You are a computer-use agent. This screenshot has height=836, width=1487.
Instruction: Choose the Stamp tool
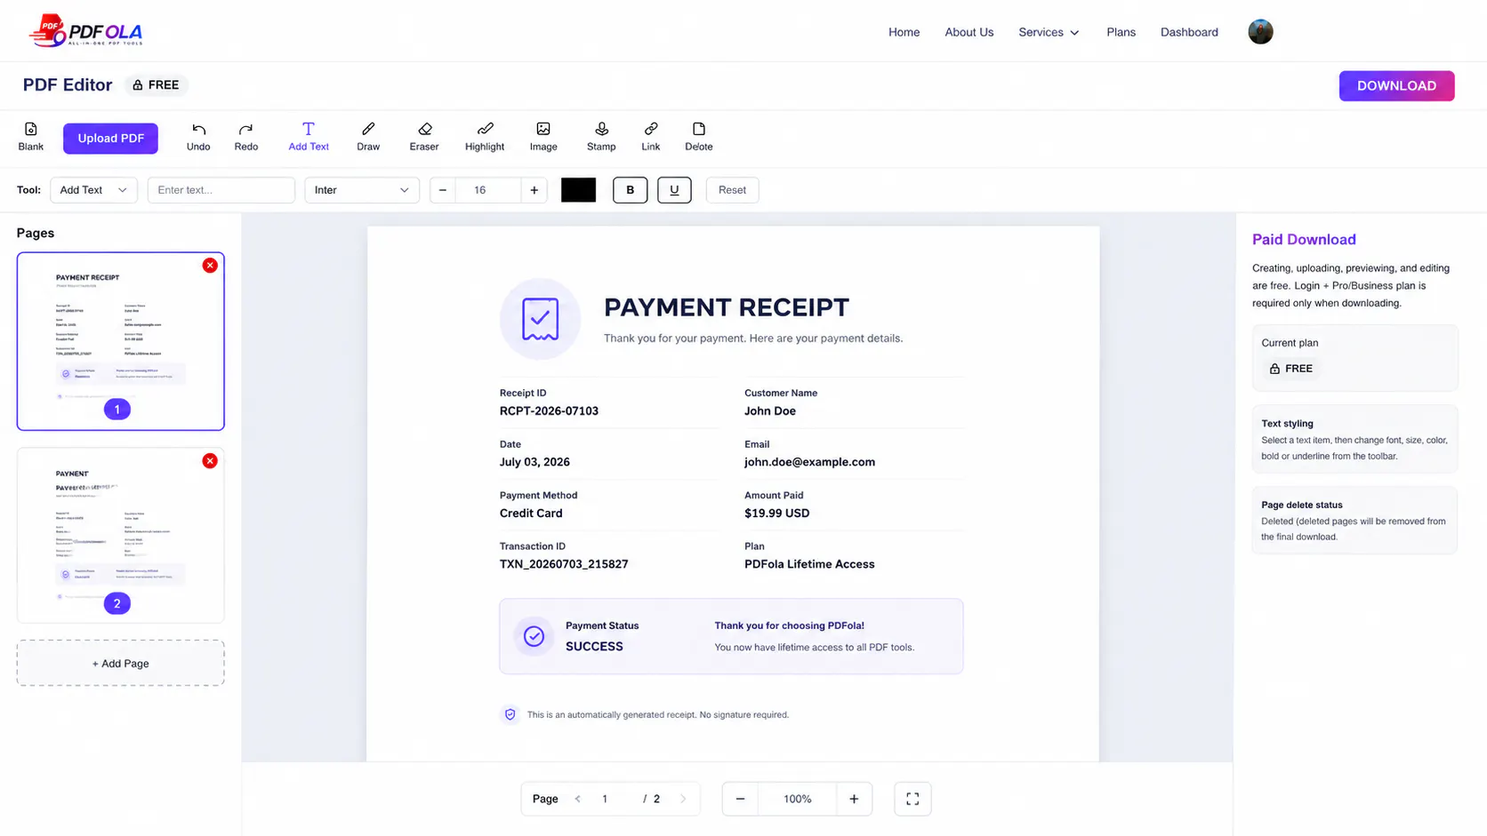click(601, 137)
